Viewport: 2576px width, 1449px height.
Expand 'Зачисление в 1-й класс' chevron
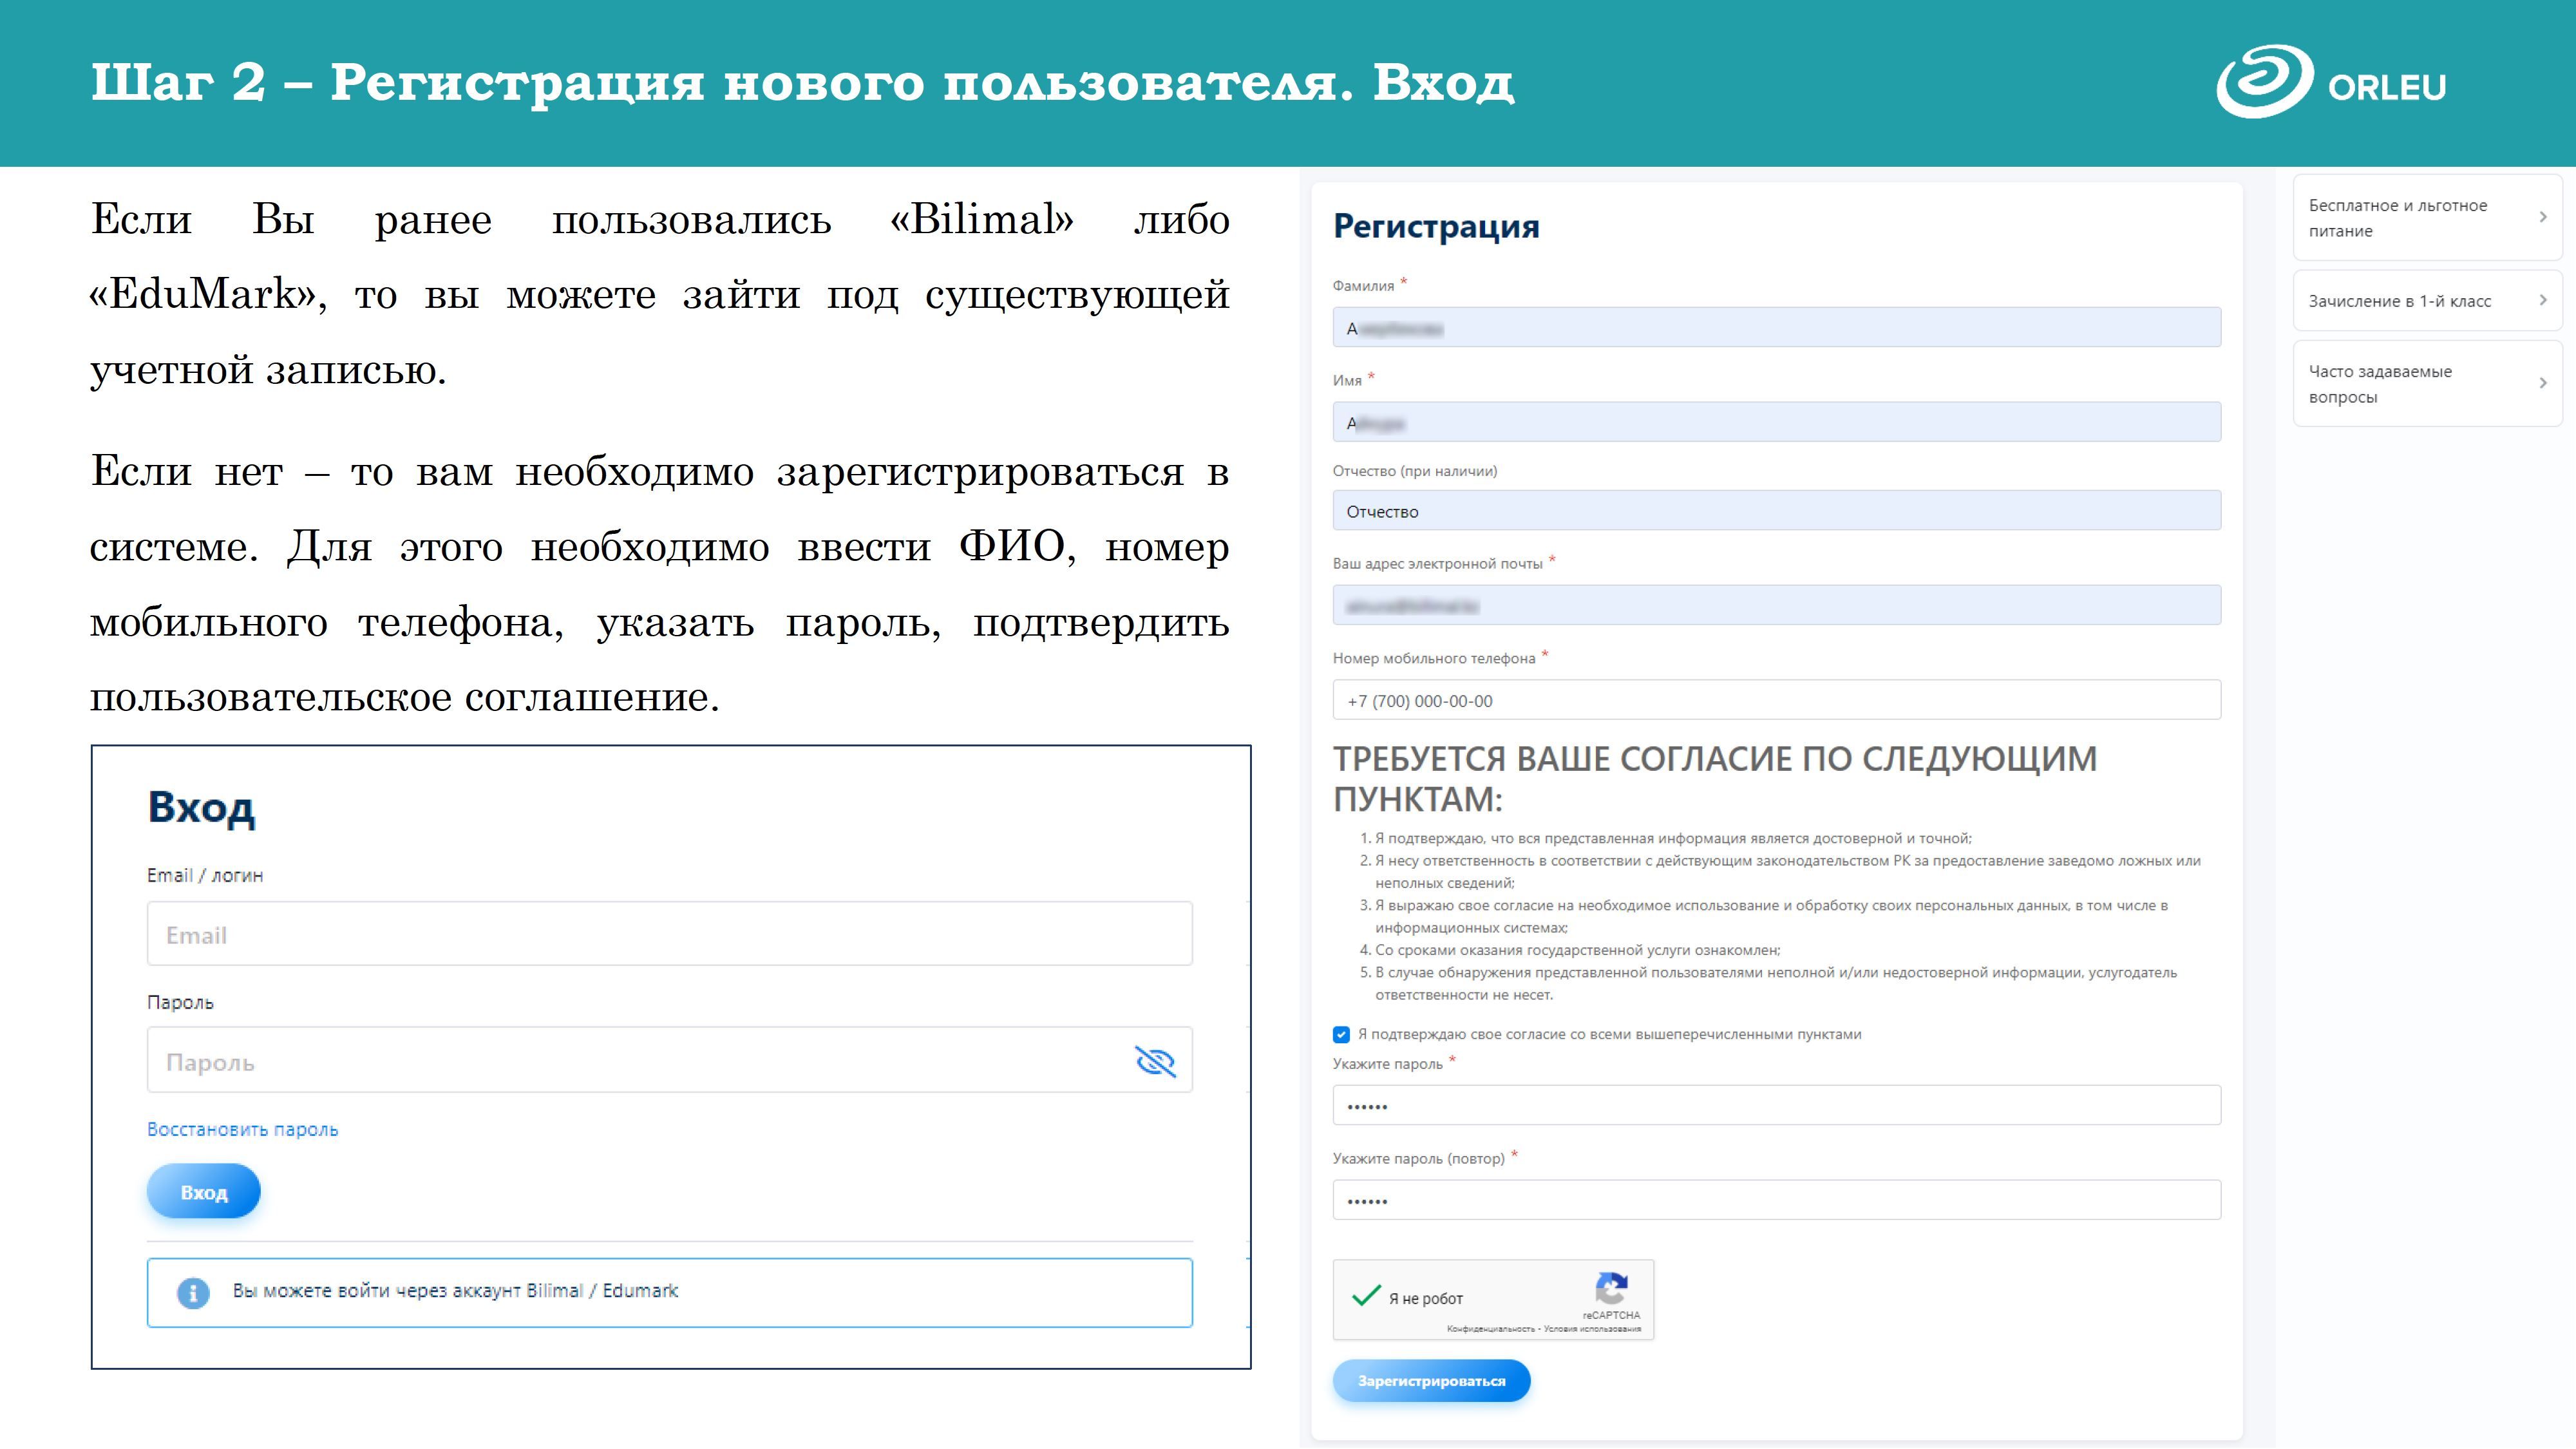[x=2543, y=300]
